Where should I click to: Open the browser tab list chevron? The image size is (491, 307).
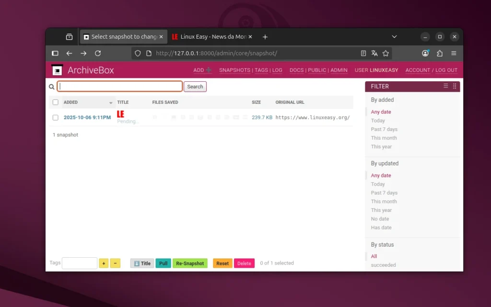(394, 36)
